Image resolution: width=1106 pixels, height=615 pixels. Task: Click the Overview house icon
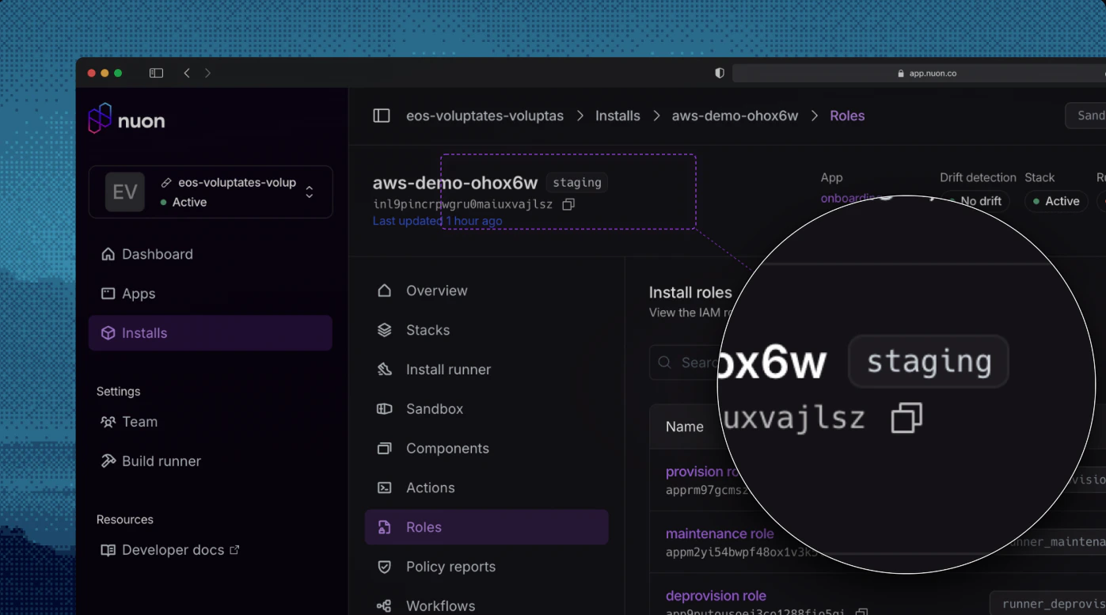click(x=385, y=290)
